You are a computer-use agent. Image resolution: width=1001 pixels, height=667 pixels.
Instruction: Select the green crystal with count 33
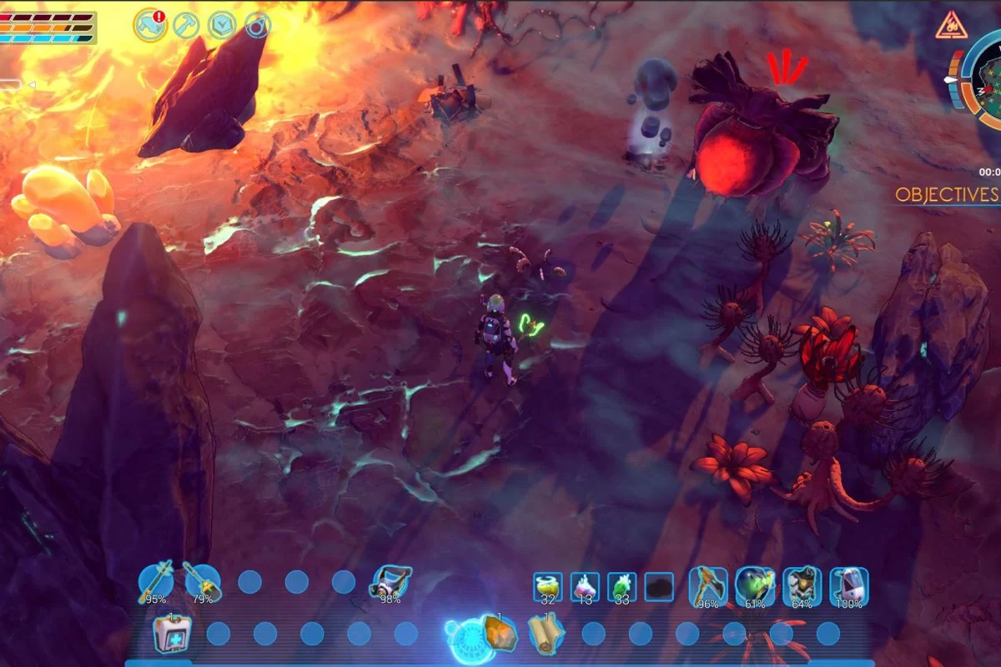(x=621, y=587)
